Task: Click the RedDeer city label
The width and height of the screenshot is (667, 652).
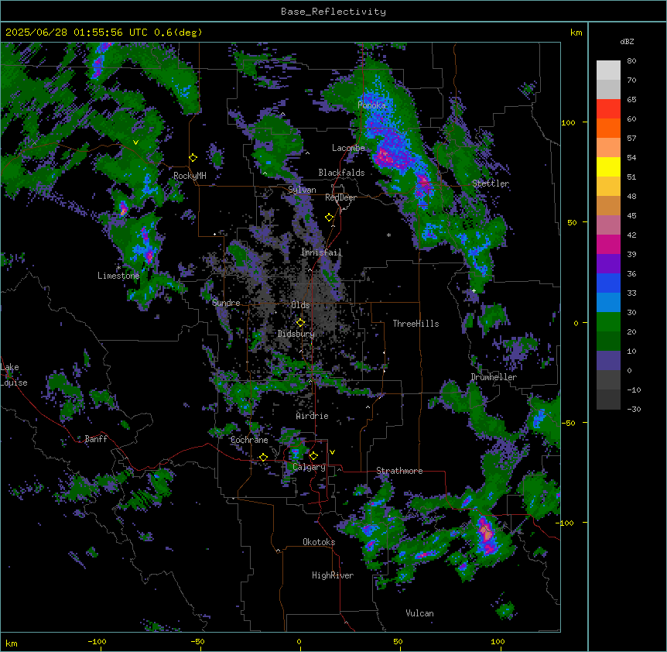Action: tap(340, 197)
